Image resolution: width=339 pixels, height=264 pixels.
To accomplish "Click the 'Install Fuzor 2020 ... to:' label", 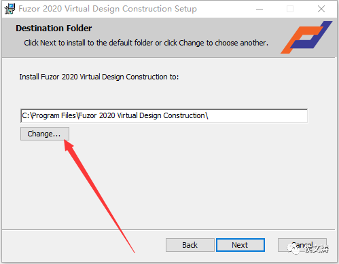I will (99, 77).
